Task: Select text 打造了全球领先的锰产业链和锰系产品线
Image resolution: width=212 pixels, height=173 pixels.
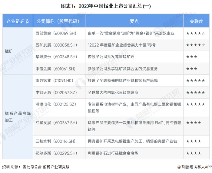Action: [x=123, y=80]
